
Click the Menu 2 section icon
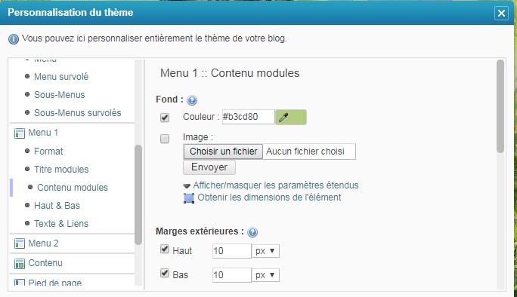tap(20, 243)
